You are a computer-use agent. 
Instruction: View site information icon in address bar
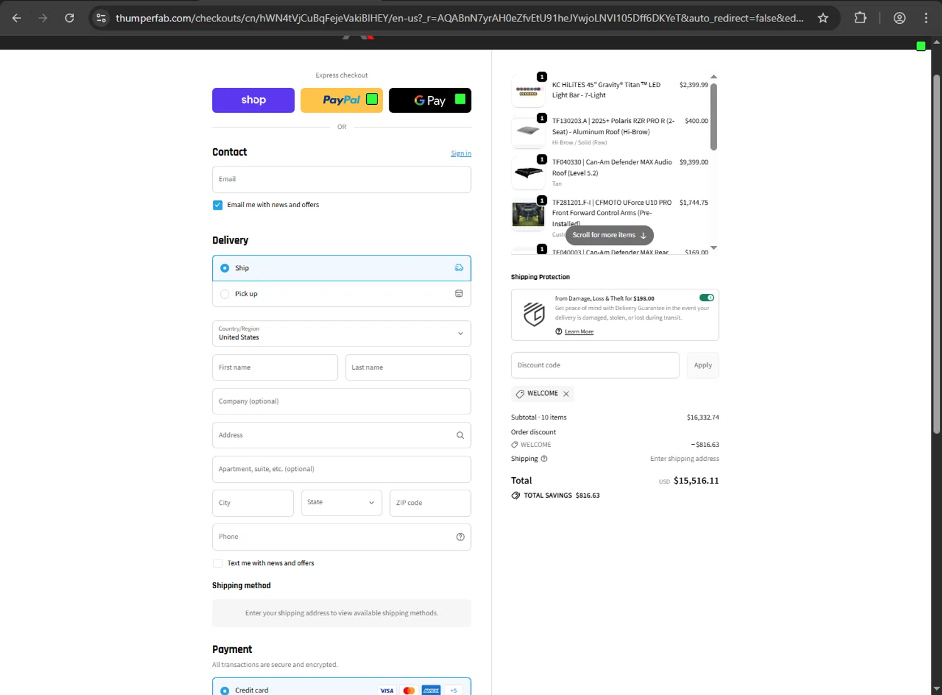click(101, 18)
